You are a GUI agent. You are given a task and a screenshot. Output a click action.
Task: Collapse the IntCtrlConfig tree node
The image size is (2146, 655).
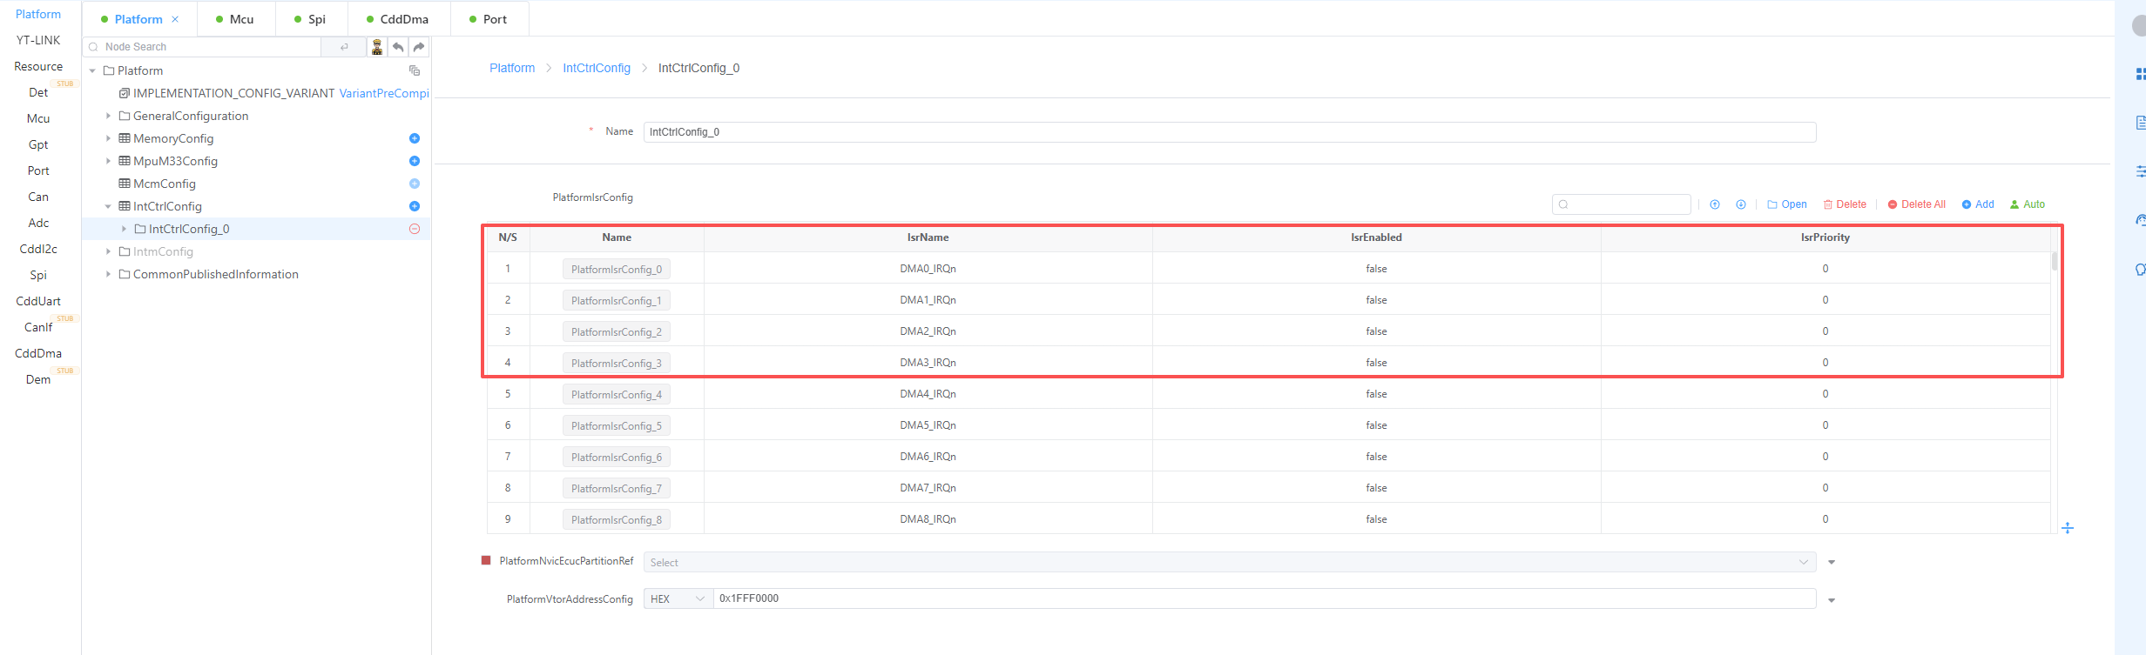pos(108,206)
